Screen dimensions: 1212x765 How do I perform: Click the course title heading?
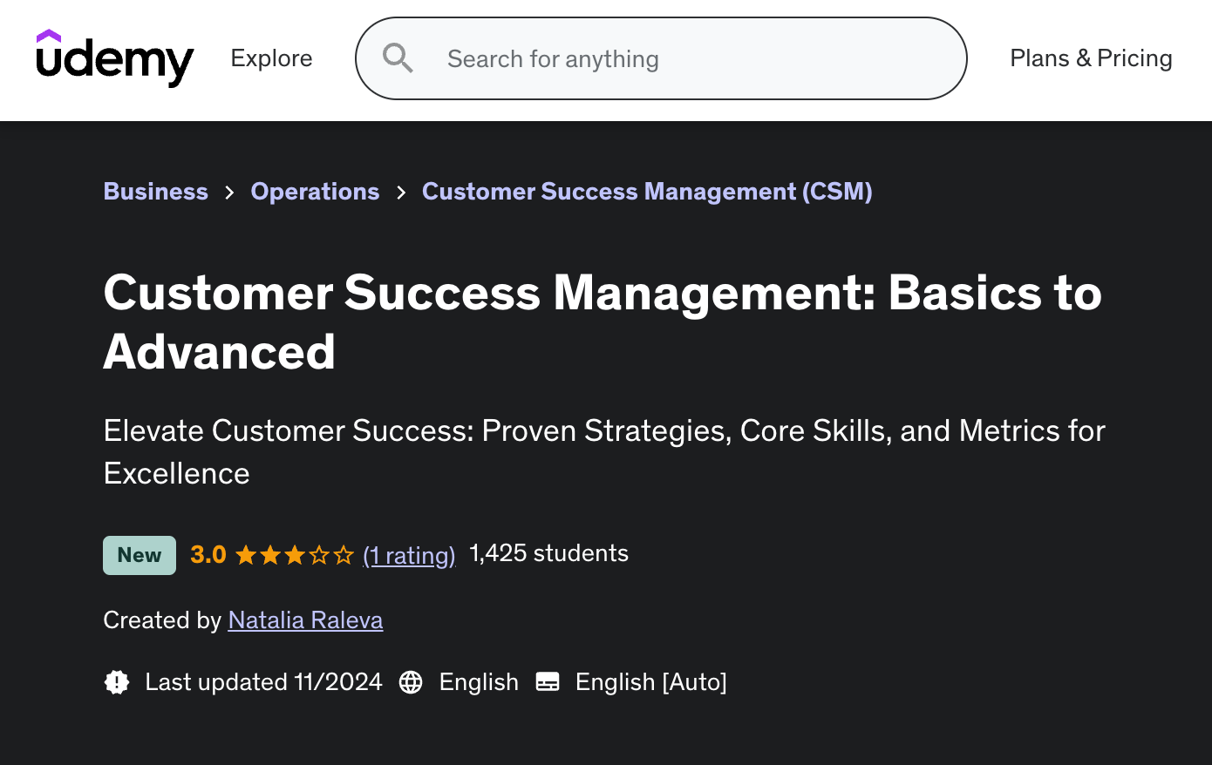click(603, 322)
